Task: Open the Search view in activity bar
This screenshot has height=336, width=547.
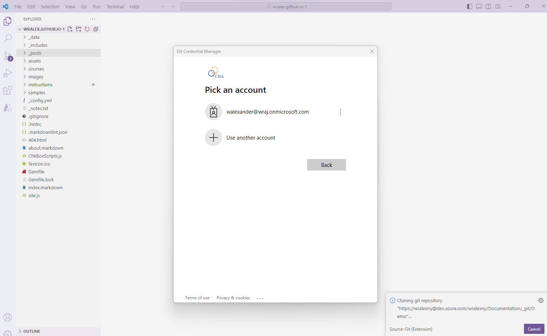Action: point(8,38)
